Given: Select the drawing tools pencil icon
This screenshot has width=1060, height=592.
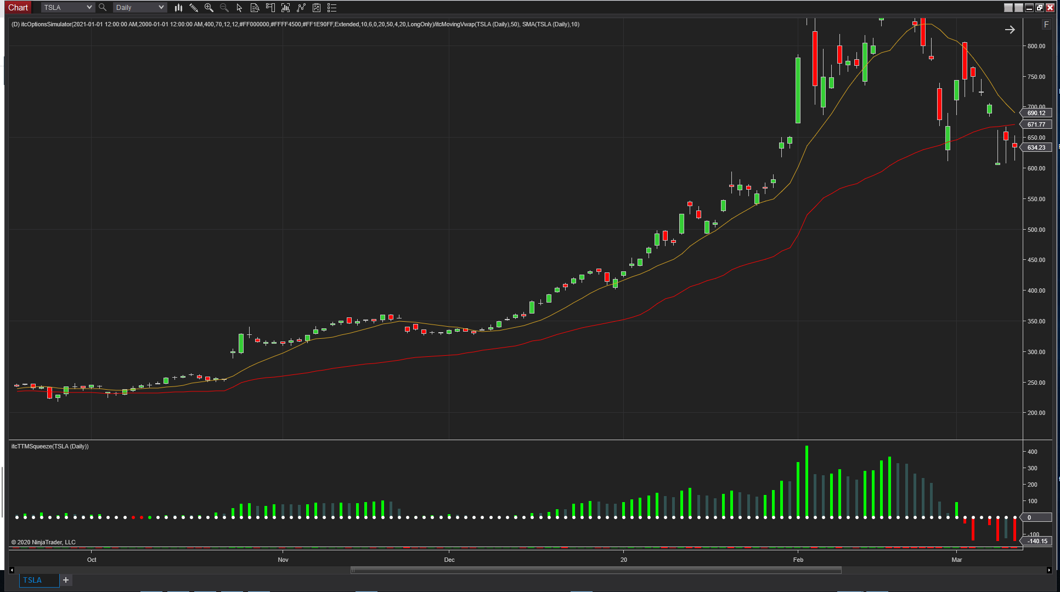Looking at the screenshot, I should click(194, 8).
